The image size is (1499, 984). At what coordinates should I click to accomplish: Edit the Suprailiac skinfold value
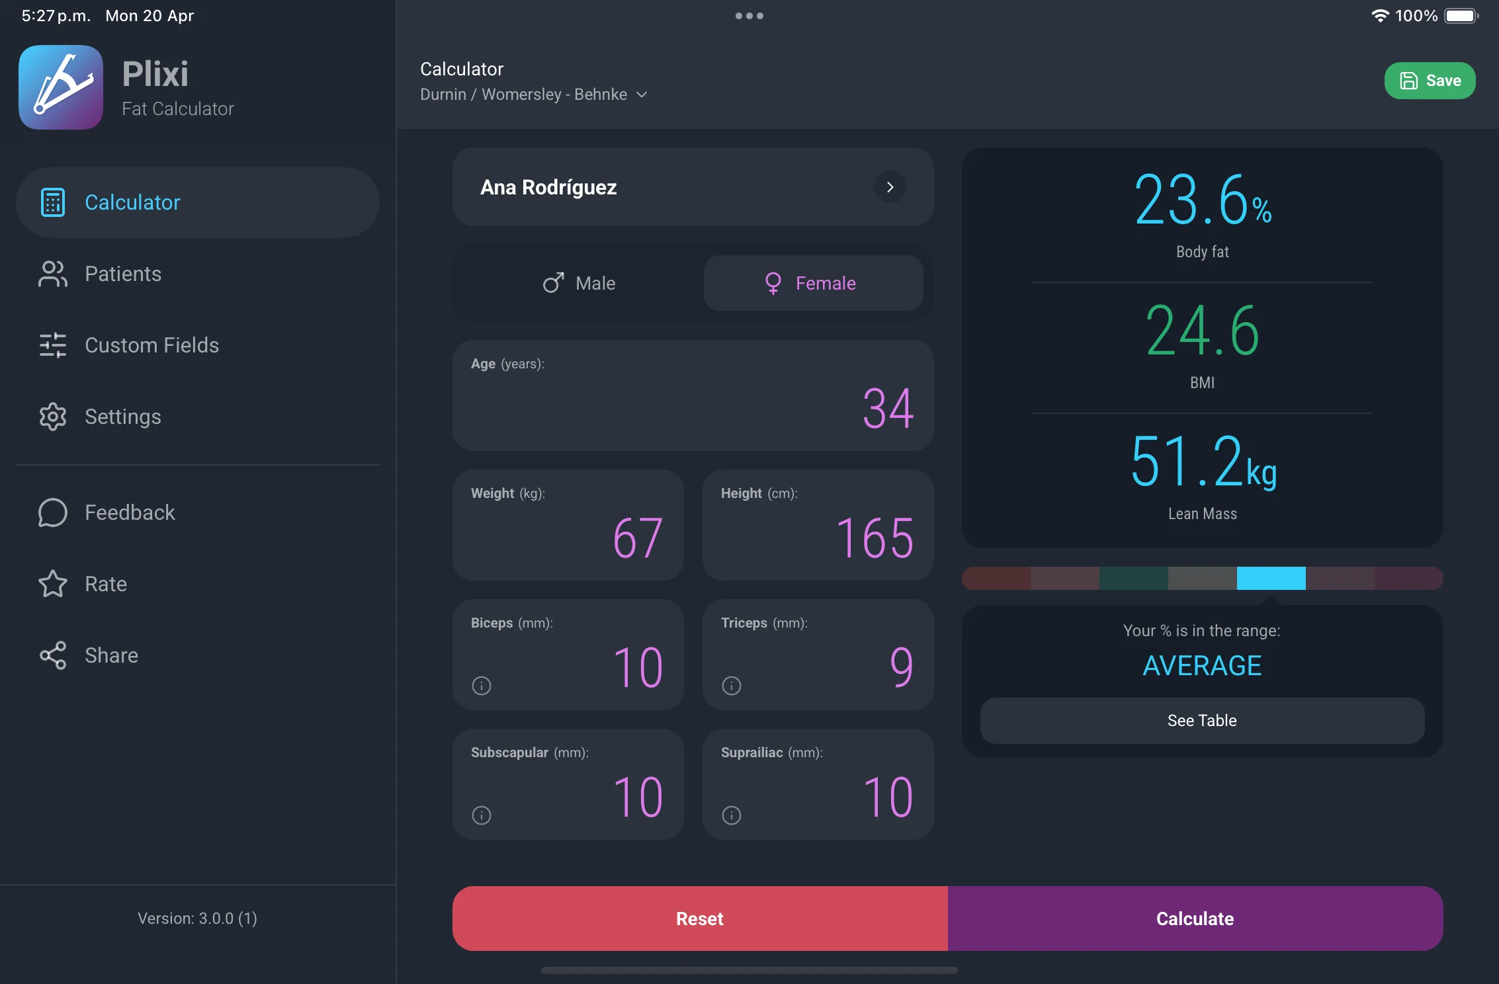click(x=818, y=784)
